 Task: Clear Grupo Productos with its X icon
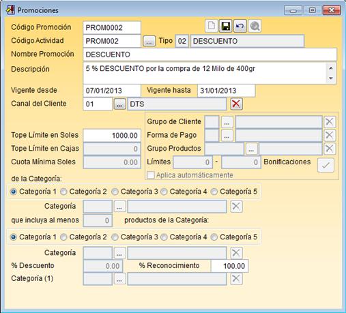click(x=329, y=149)
